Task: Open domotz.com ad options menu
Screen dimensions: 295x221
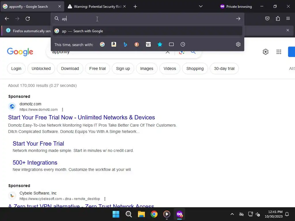Action: coord(63,110)
